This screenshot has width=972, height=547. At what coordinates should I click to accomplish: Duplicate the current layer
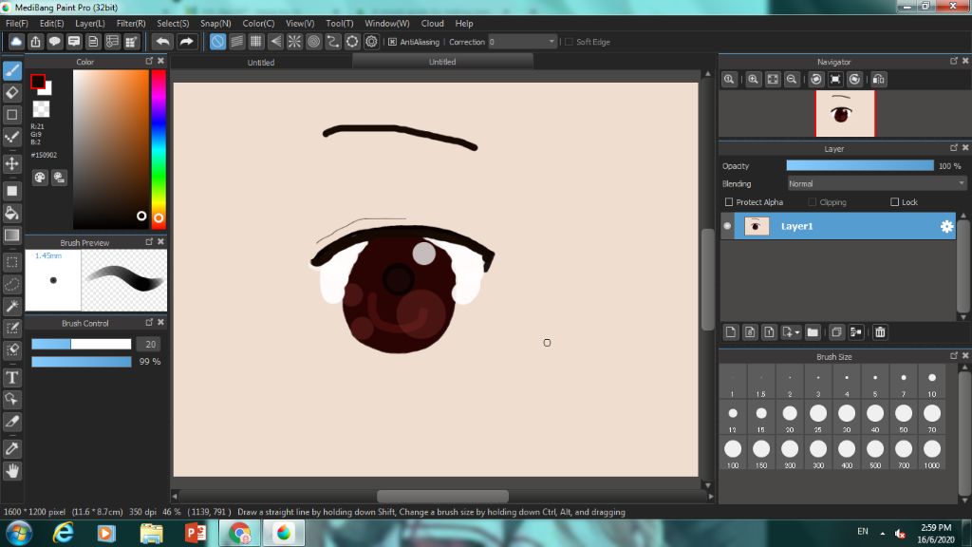(x=836, y=332)
